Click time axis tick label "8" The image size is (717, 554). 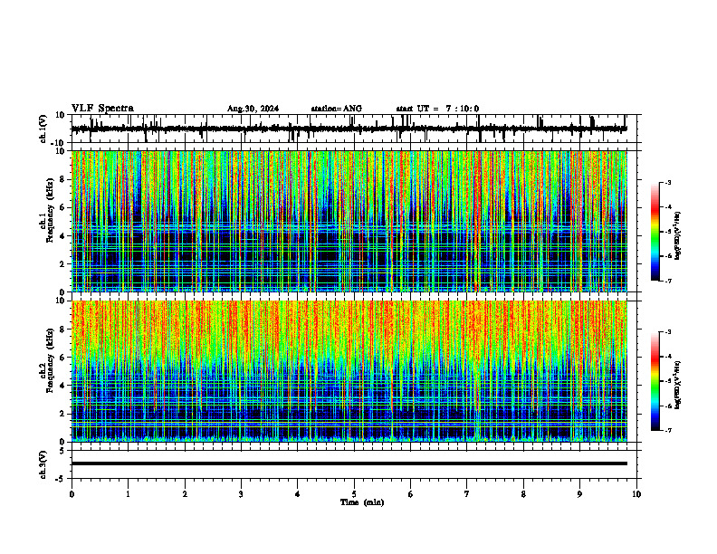click(523, 494)
